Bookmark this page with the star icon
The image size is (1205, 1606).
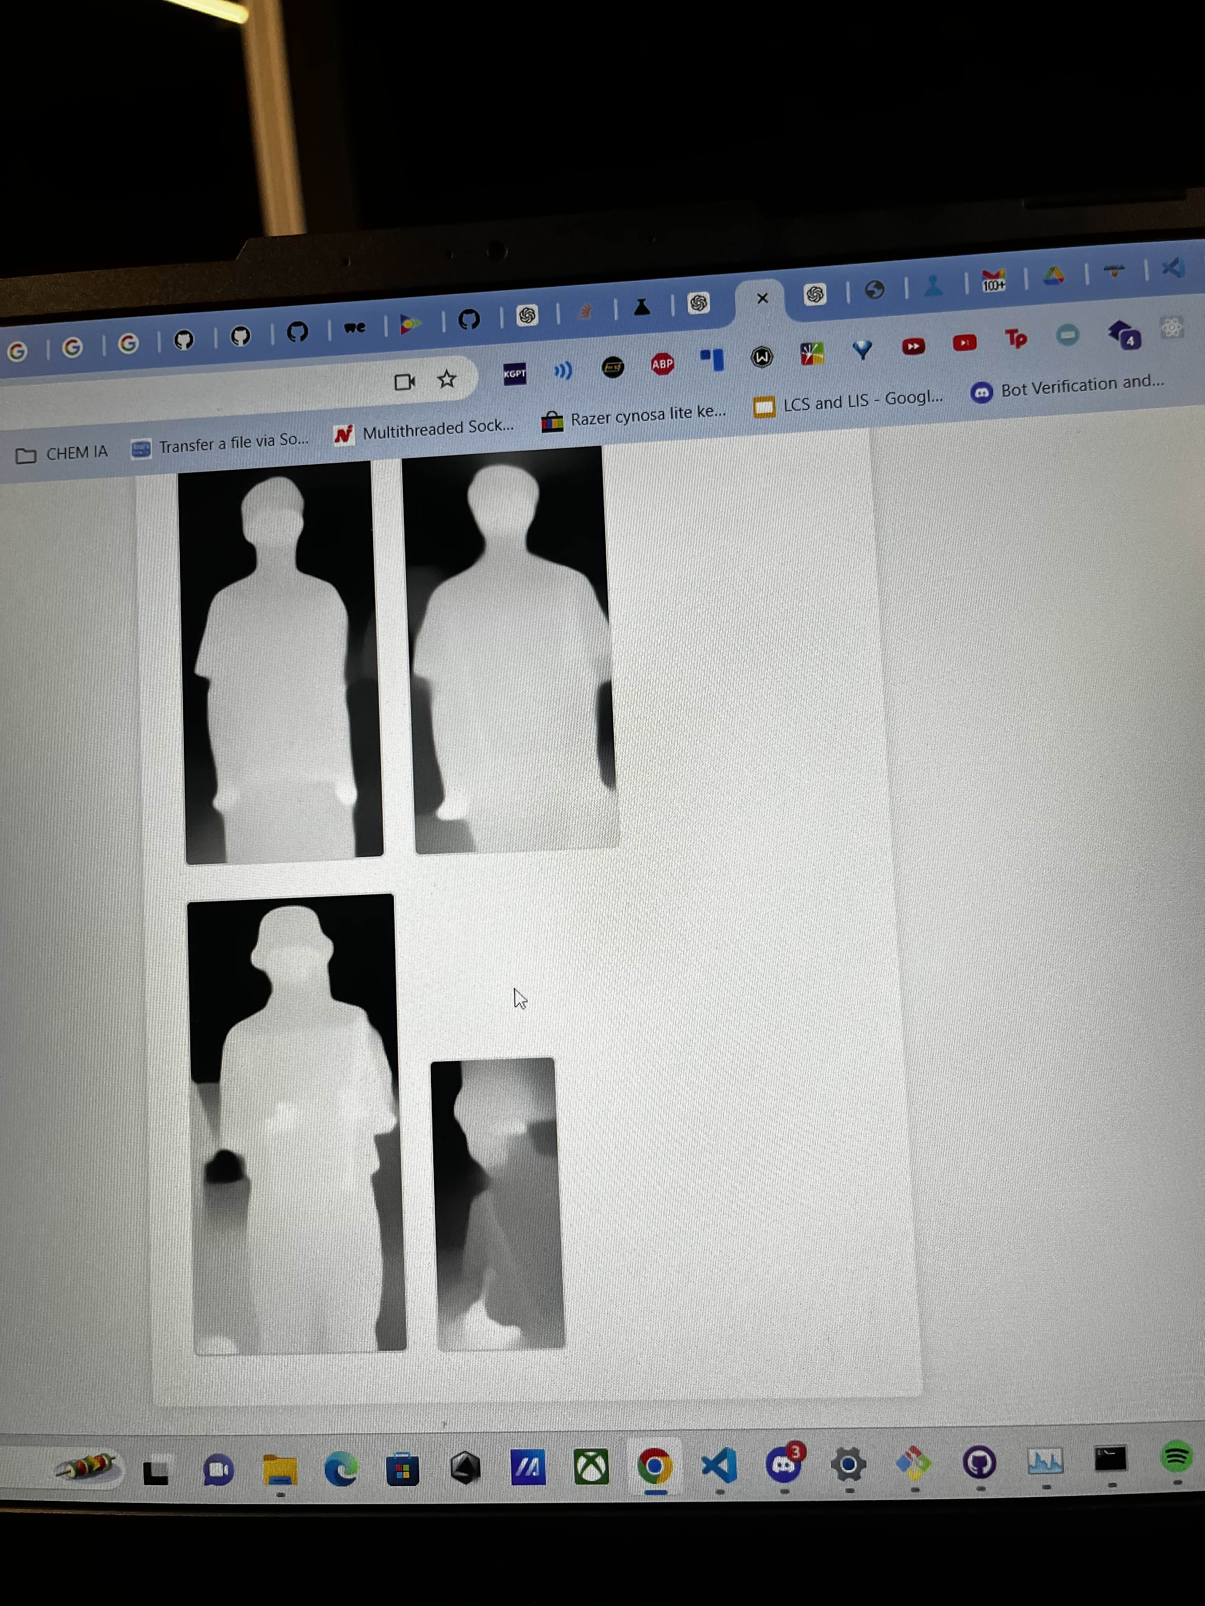pyautogui.click(x=447, y=379)
